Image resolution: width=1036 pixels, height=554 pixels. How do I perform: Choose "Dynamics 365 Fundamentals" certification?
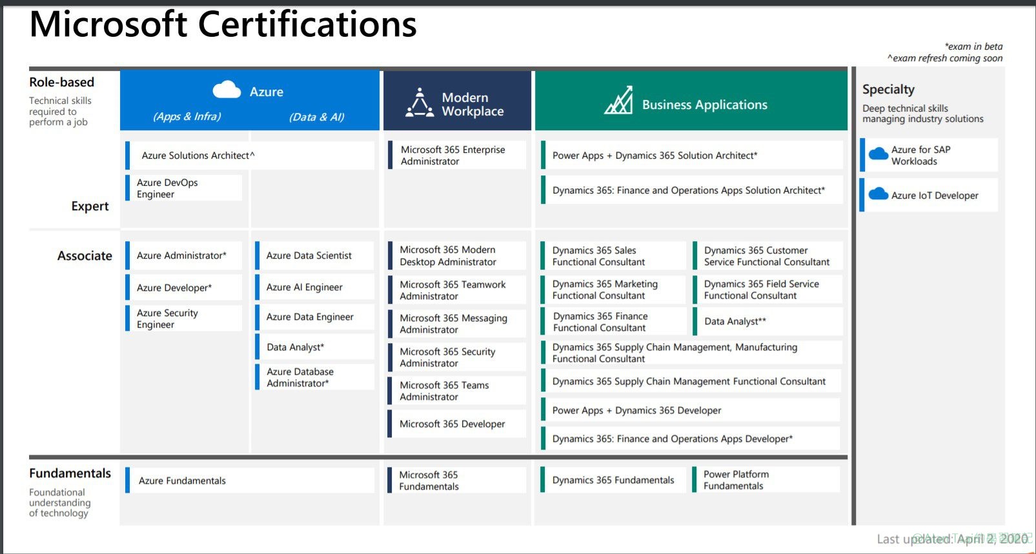[x=613, y=480]
